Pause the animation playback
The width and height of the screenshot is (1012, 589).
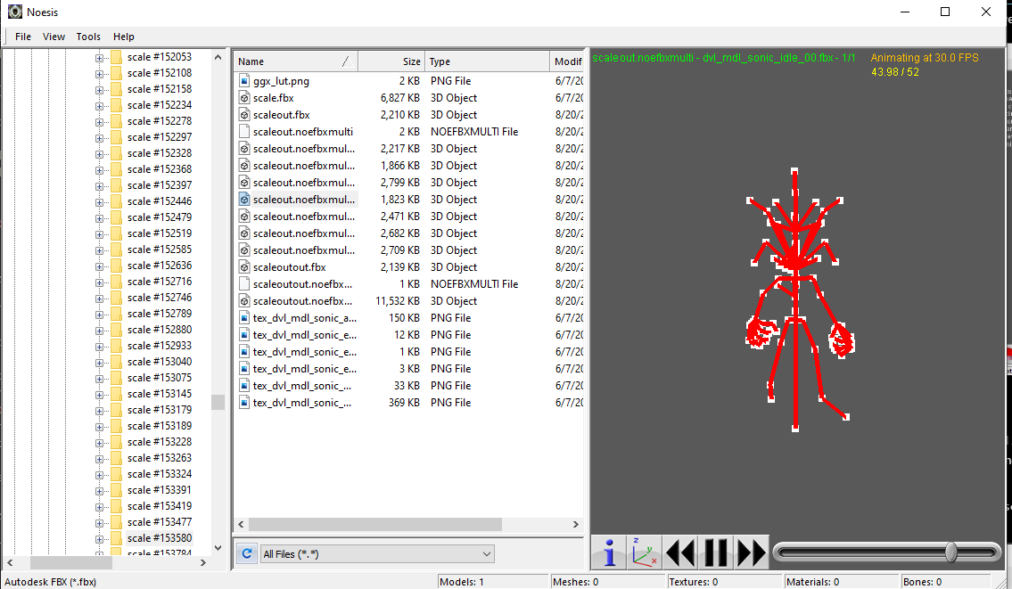pyautogui.click(x=715, y=552)
